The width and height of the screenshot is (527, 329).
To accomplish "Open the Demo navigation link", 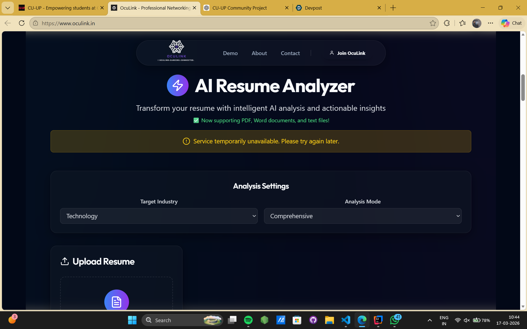I will pyautogui.click(x=230, y=53).
